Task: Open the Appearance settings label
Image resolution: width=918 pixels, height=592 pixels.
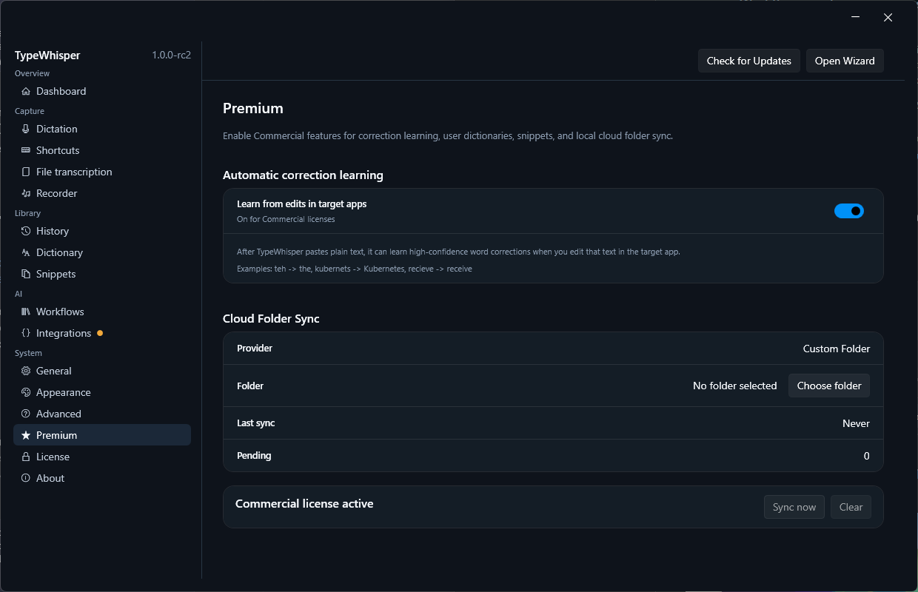Action: tap(64, 392)
